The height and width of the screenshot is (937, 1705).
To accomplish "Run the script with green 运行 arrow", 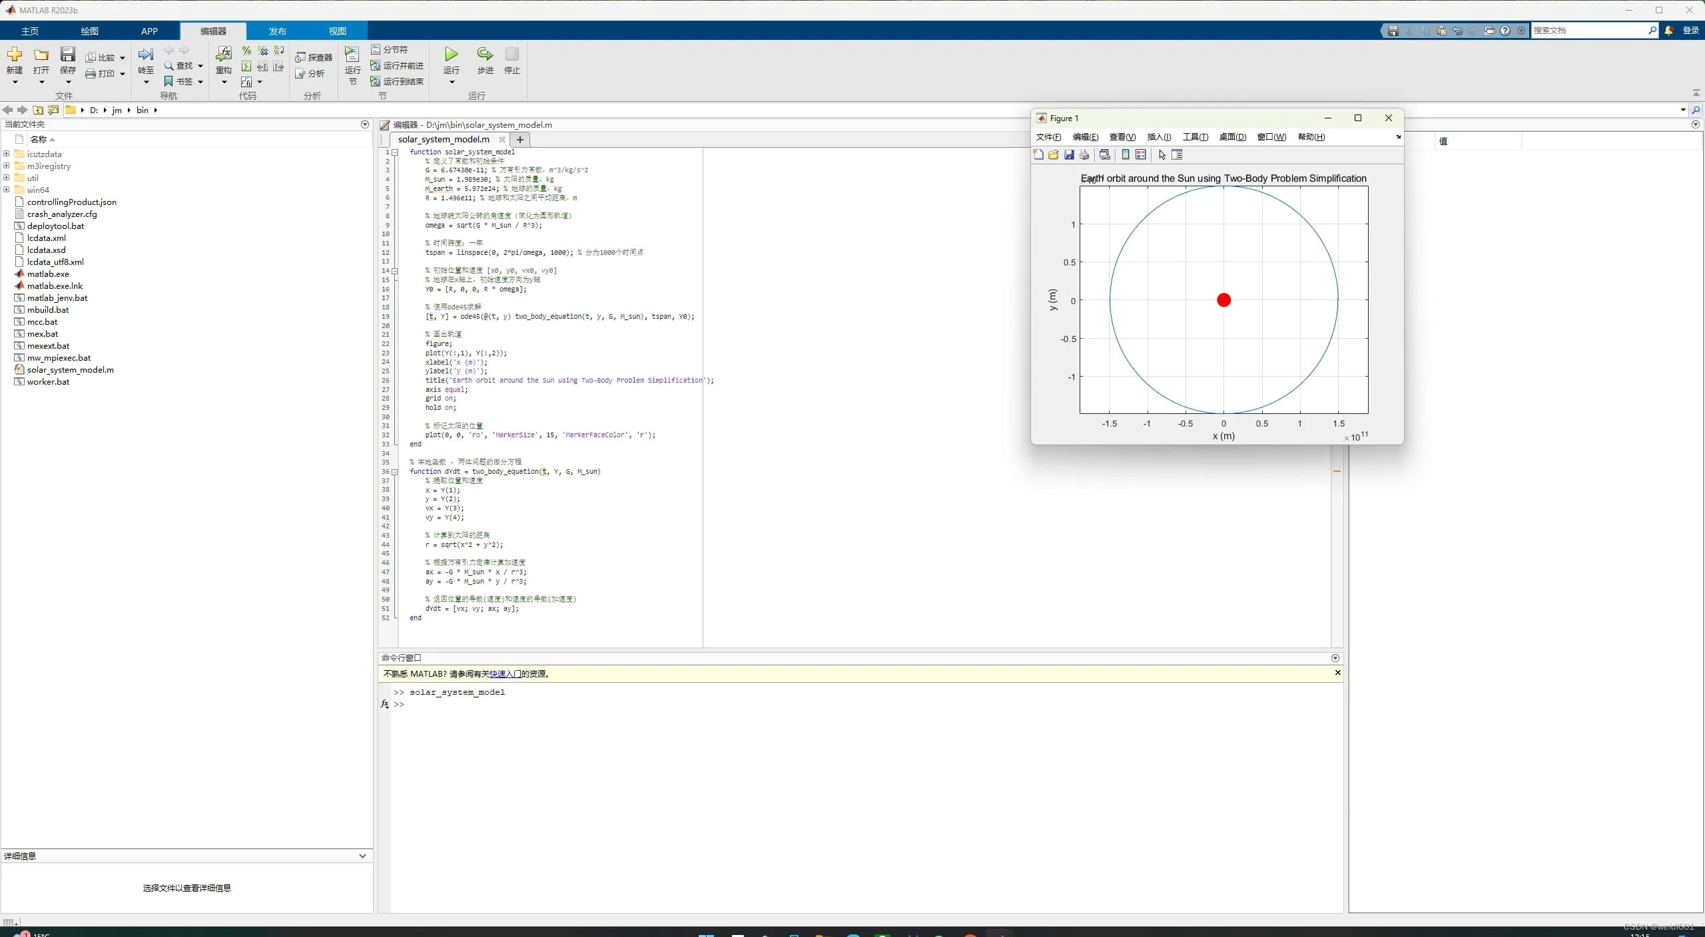I will [452, 55].
